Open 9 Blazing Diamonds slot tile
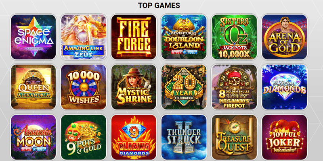 134,137
